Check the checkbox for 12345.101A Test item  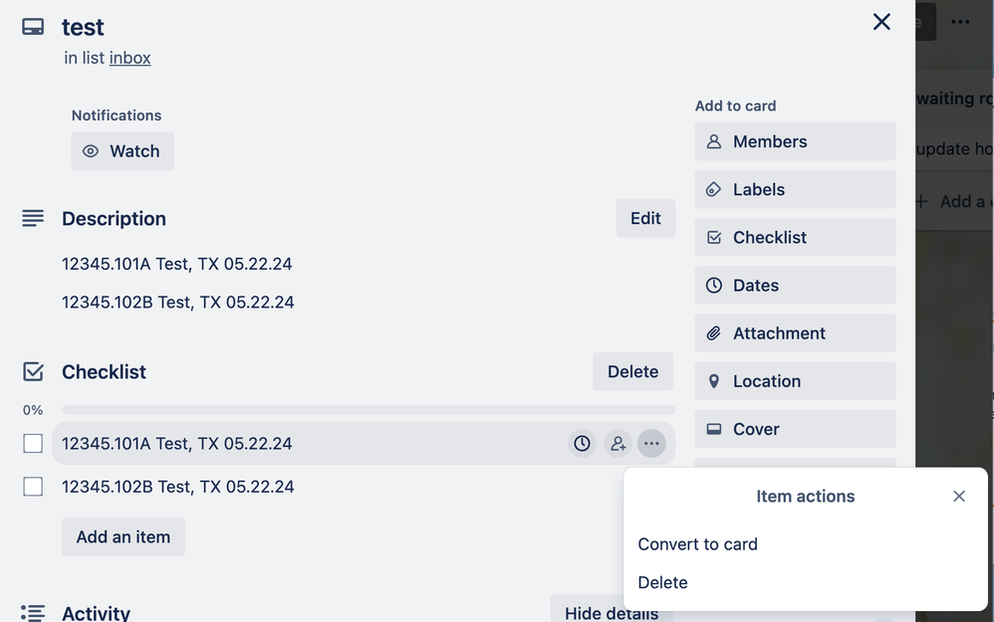[32, 443]
